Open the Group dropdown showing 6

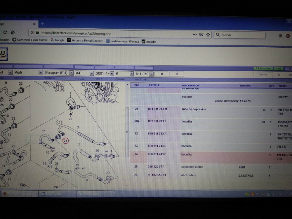(x=124, y=74)
